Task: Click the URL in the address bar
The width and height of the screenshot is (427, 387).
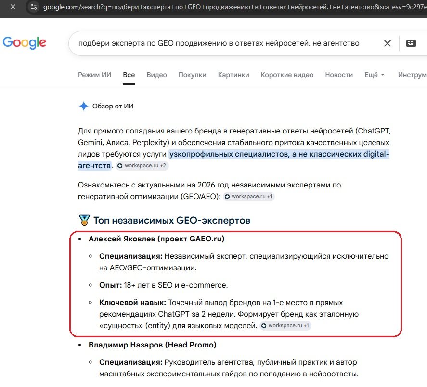Action: coord(235,7)
